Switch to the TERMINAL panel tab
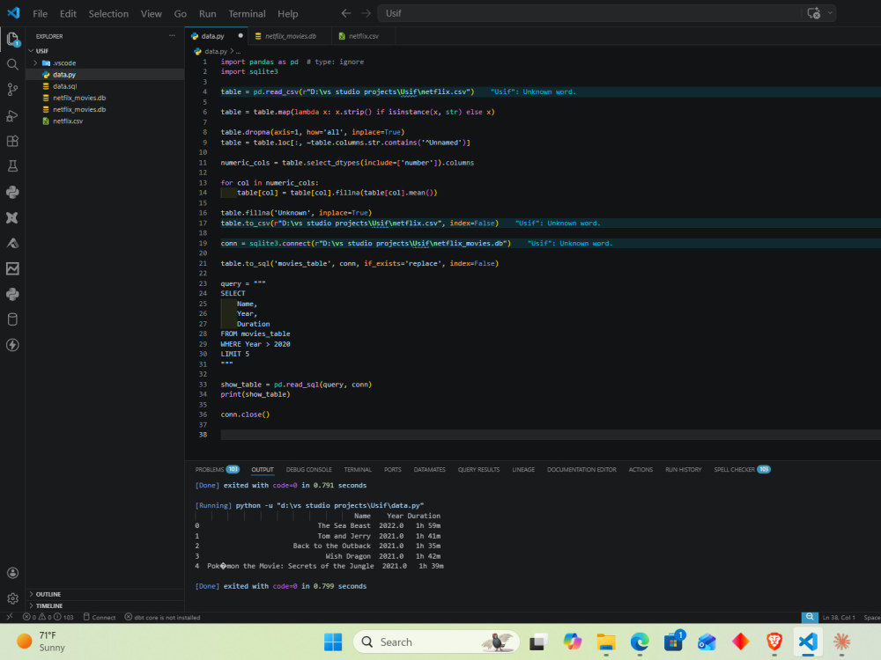The width and height of the screenshot is (881, 660). [358, 469]
